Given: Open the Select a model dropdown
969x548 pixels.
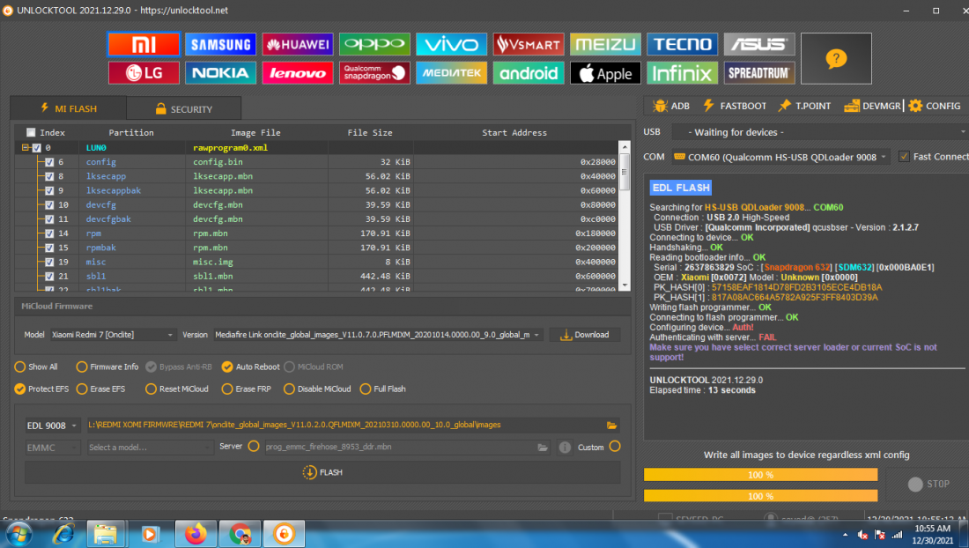Looking at the screenshot, I should click(148, 448).
